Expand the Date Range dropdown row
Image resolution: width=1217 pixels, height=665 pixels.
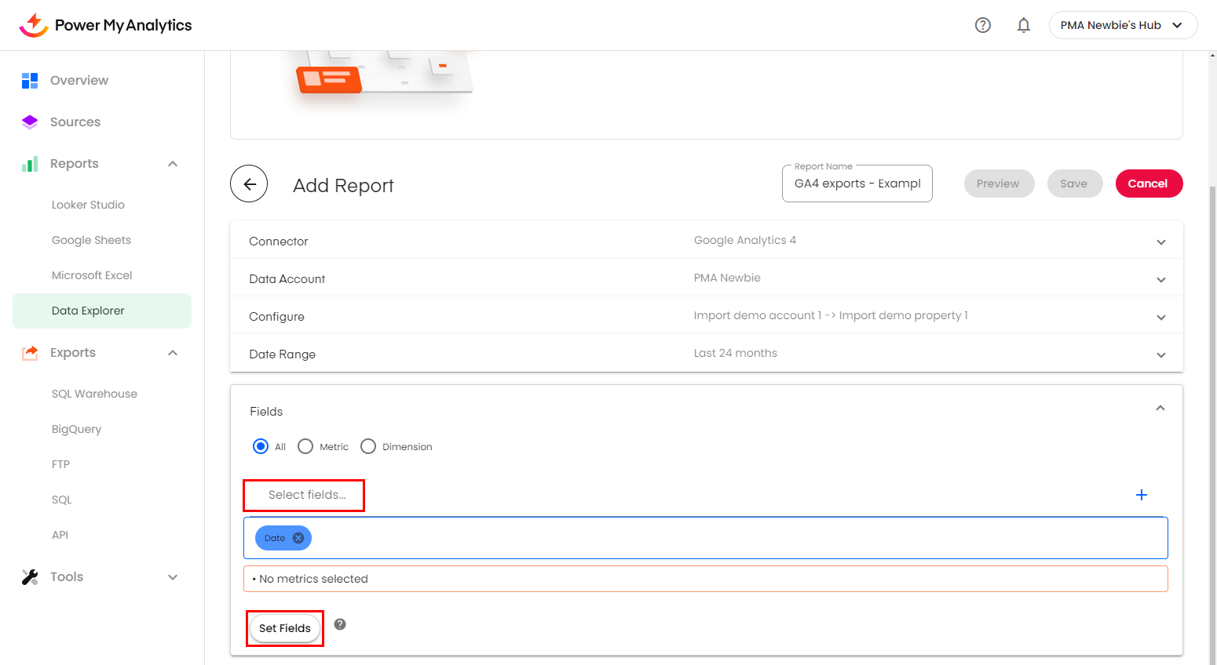[1160, 354]
